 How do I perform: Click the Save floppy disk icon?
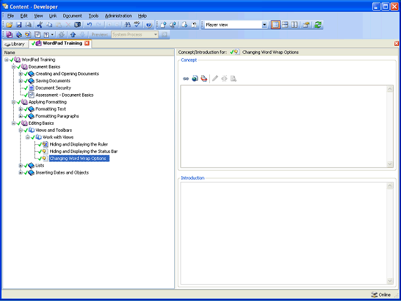(x=19, y=25)
